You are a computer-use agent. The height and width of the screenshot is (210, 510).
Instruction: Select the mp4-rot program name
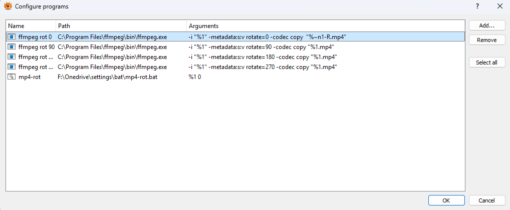coord(29,76)
